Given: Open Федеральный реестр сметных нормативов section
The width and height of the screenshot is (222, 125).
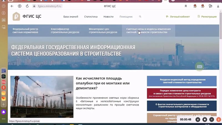Looking at the screenshot, I should [25, 31].
